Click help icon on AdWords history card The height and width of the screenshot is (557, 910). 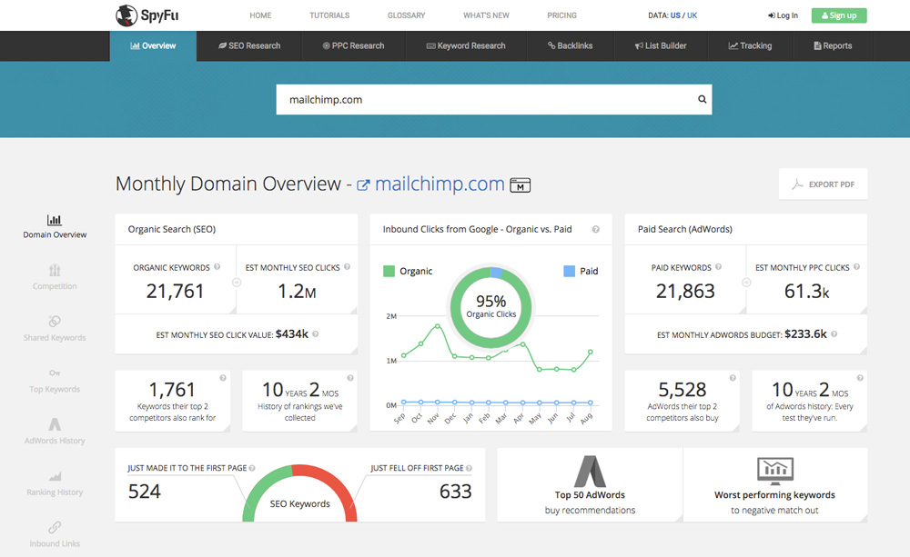860,378
